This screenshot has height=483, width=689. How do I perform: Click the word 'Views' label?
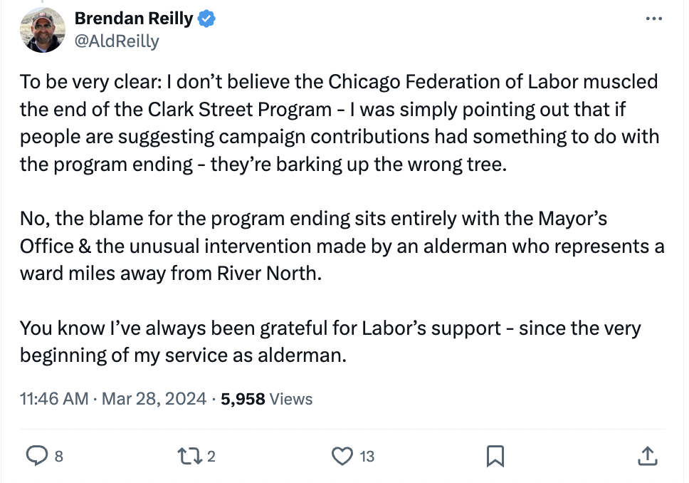click(x=291, y=399)
